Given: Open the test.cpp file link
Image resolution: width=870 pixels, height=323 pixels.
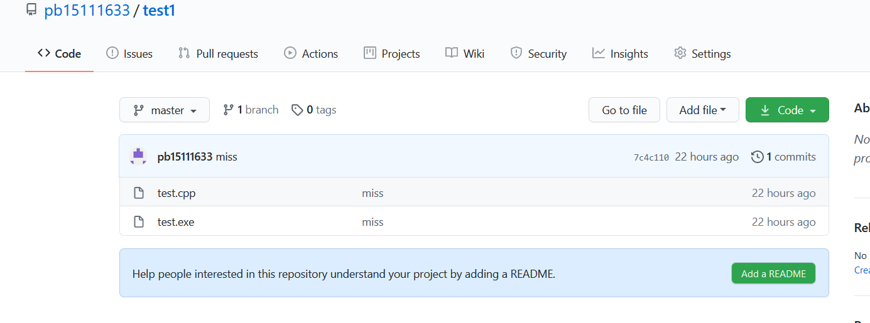Looking at the screenshot, I should coord(177,193).
